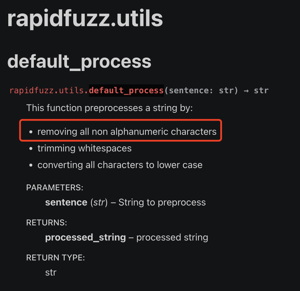The image size is (300, 291).
Task: Click the "removing all non alphanumeric characters" bullet
Action: click(127, 132)
